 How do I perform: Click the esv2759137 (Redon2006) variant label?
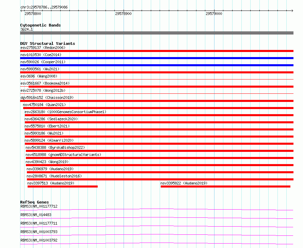43,48
